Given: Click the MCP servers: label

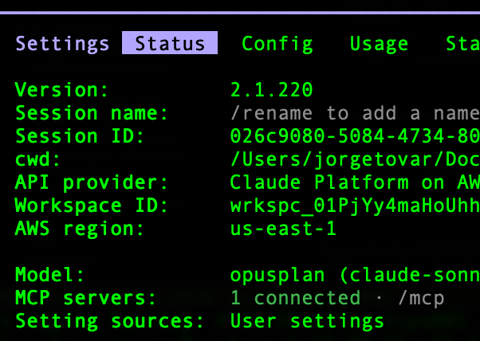Looking at the screenshot, I should click(86, 298).
